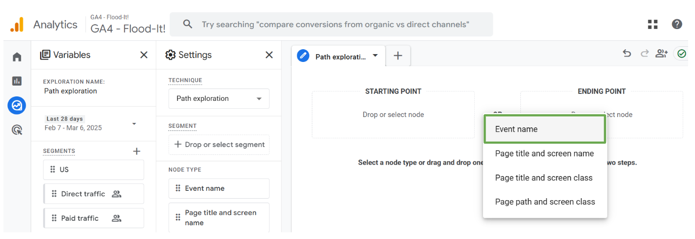The width and height of the screenshot is (695, 239).
Task: Open the Google apps grid icon
Action: [653, 25]
